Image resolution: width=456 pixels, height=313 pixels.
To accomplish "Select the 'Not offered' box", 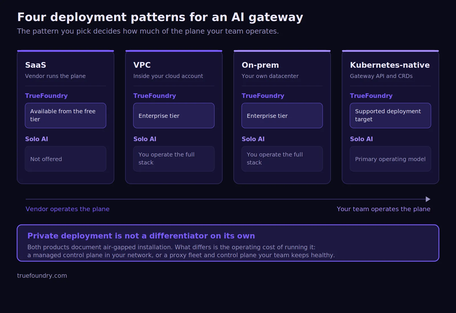I will coord(66,159).
